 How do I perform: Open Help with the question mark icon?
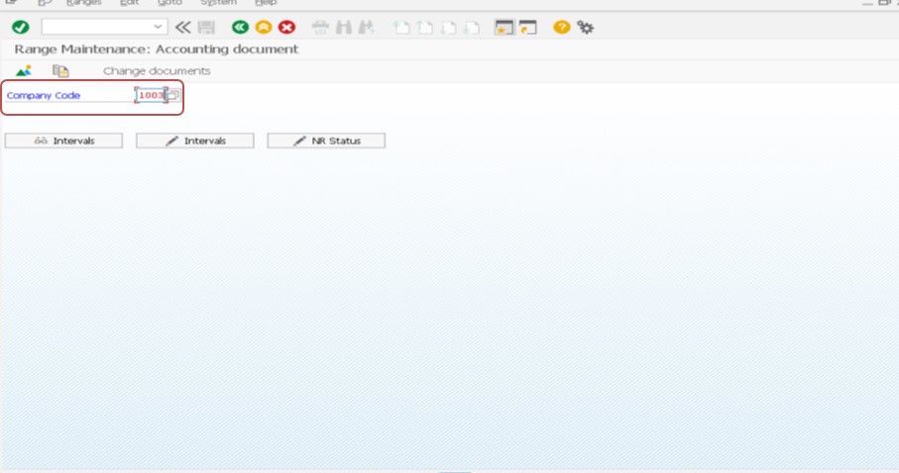coord(561,27)
